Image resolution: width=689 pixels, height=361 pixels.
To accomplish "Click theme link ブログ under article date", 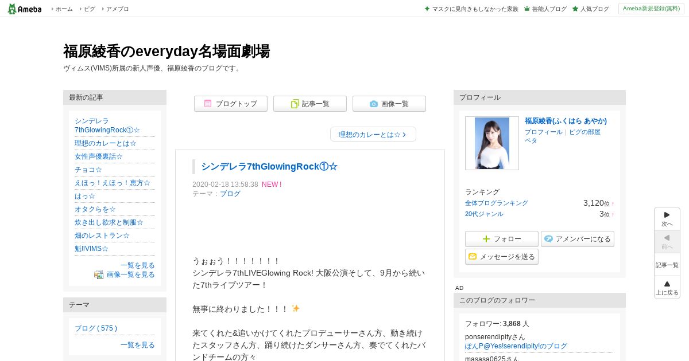I will 230,194.
